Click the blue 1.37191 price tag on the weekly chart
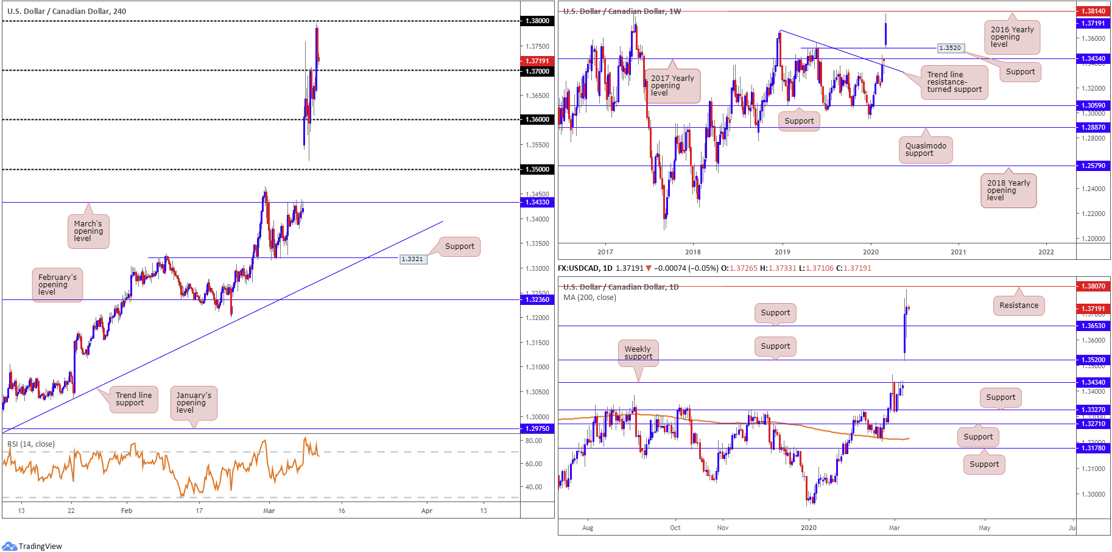 coord(1093,23)
